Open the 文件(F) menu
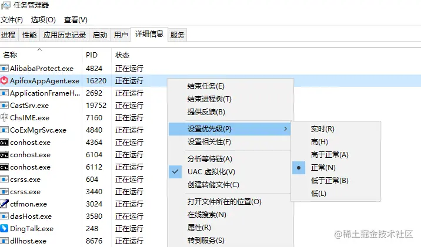The width and height of the screenshot is (421, 247). [12, 20]
